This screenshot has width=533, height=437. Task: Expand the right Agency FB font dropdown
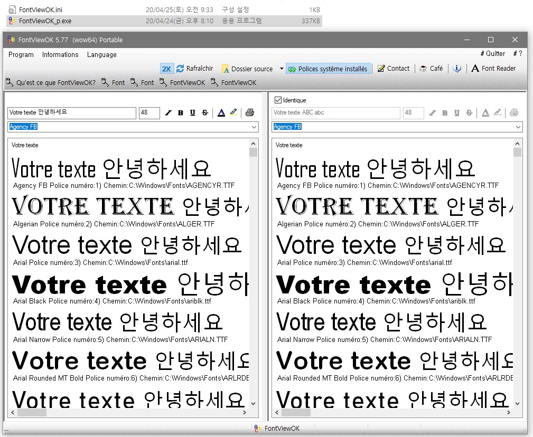tap(518, 127)
